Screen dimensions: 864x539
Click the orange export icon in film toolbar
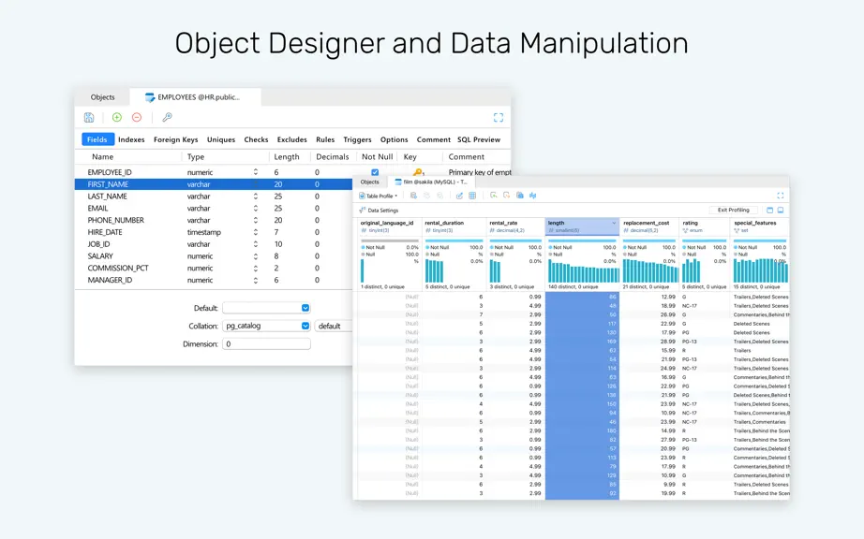(506, 196)
